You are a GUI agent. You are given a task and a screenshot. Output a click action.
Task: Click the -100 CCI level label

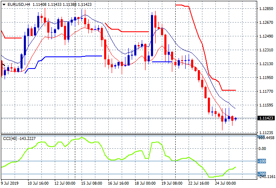[262, 161]
